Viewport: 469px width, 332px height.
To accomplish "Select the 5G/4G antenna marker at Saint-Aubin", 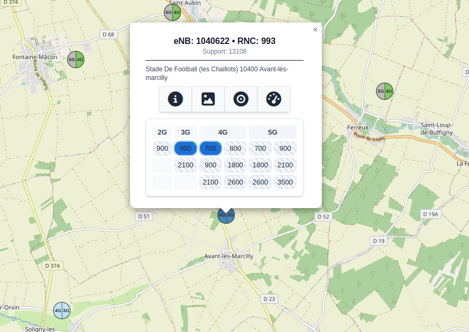I will click(172, 12).
